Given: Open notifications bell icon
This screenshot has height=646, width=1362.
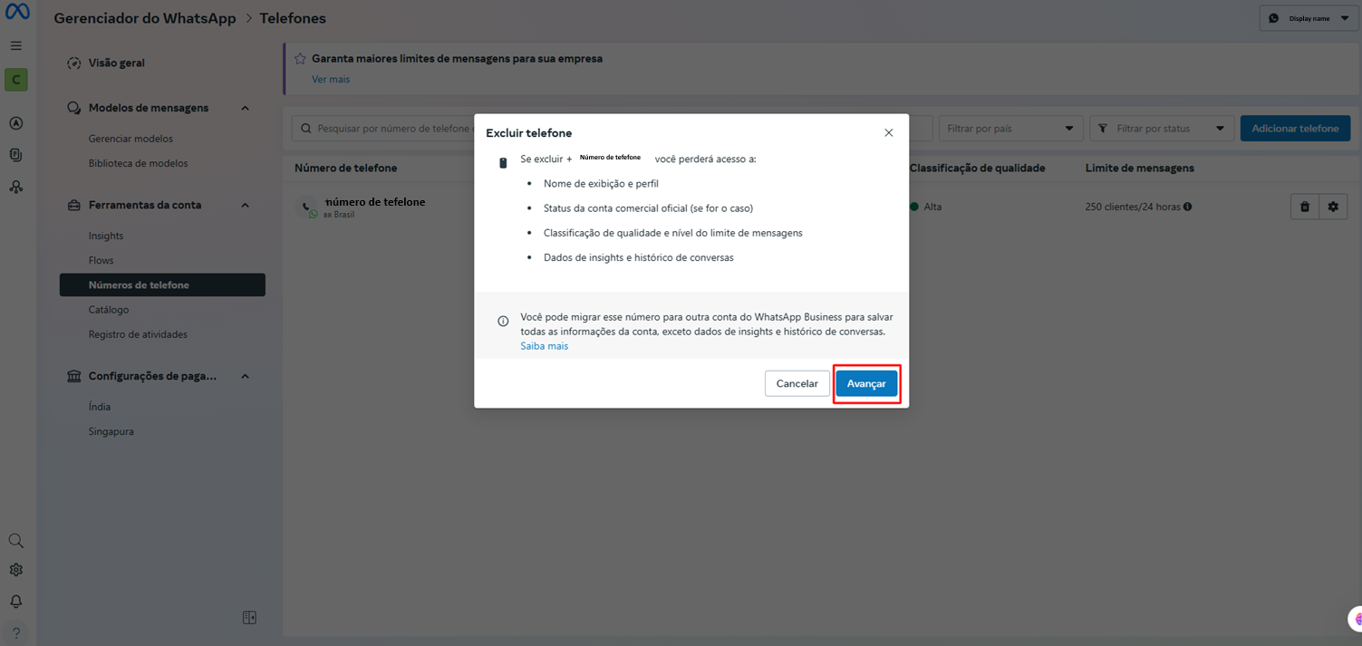Looking at the screenshot, I should click(16, 602).
